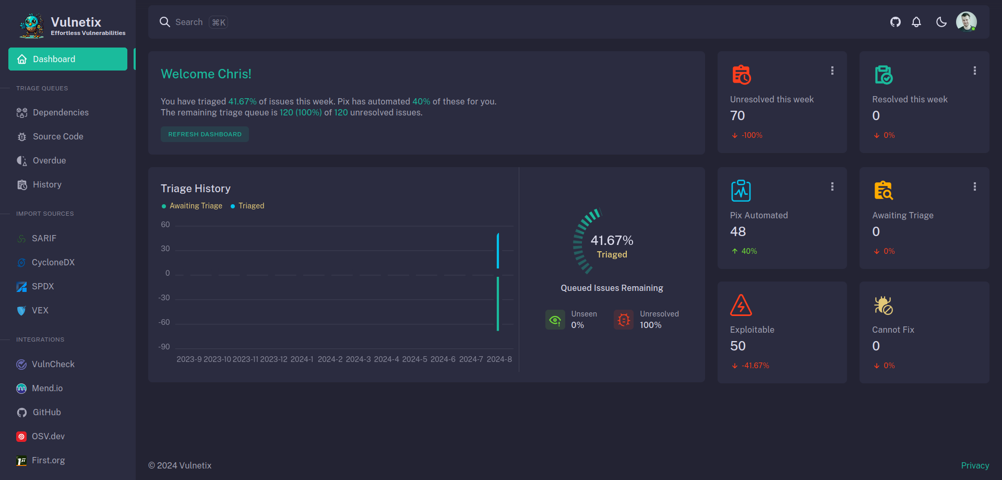
Task: Click the Unresolved bug icon
Action: tap(624, 320)
